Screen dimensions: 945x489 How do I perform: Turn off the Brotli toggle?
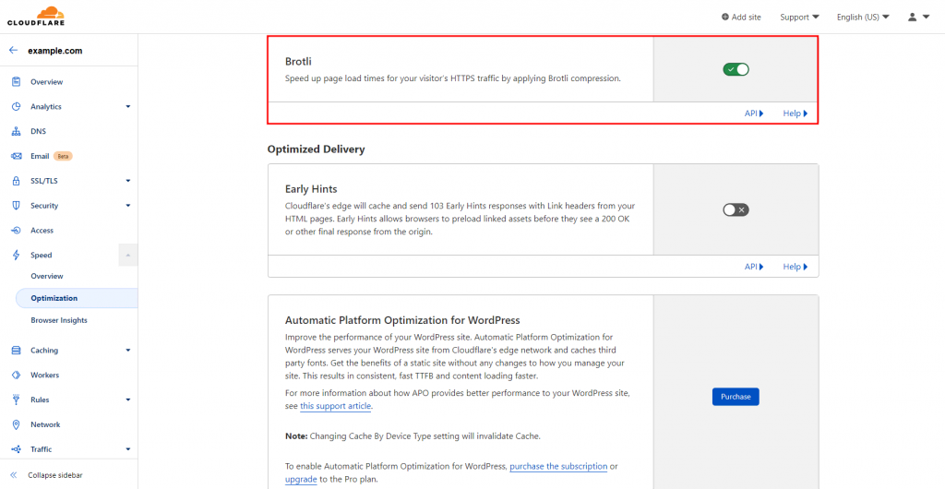736,70
